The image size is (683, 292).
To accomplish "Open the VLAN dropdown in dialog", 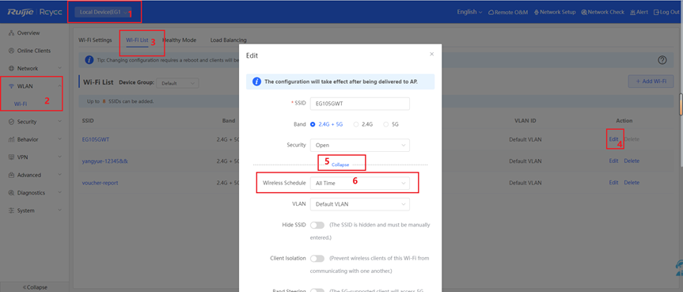I will [x=360, y=204].
